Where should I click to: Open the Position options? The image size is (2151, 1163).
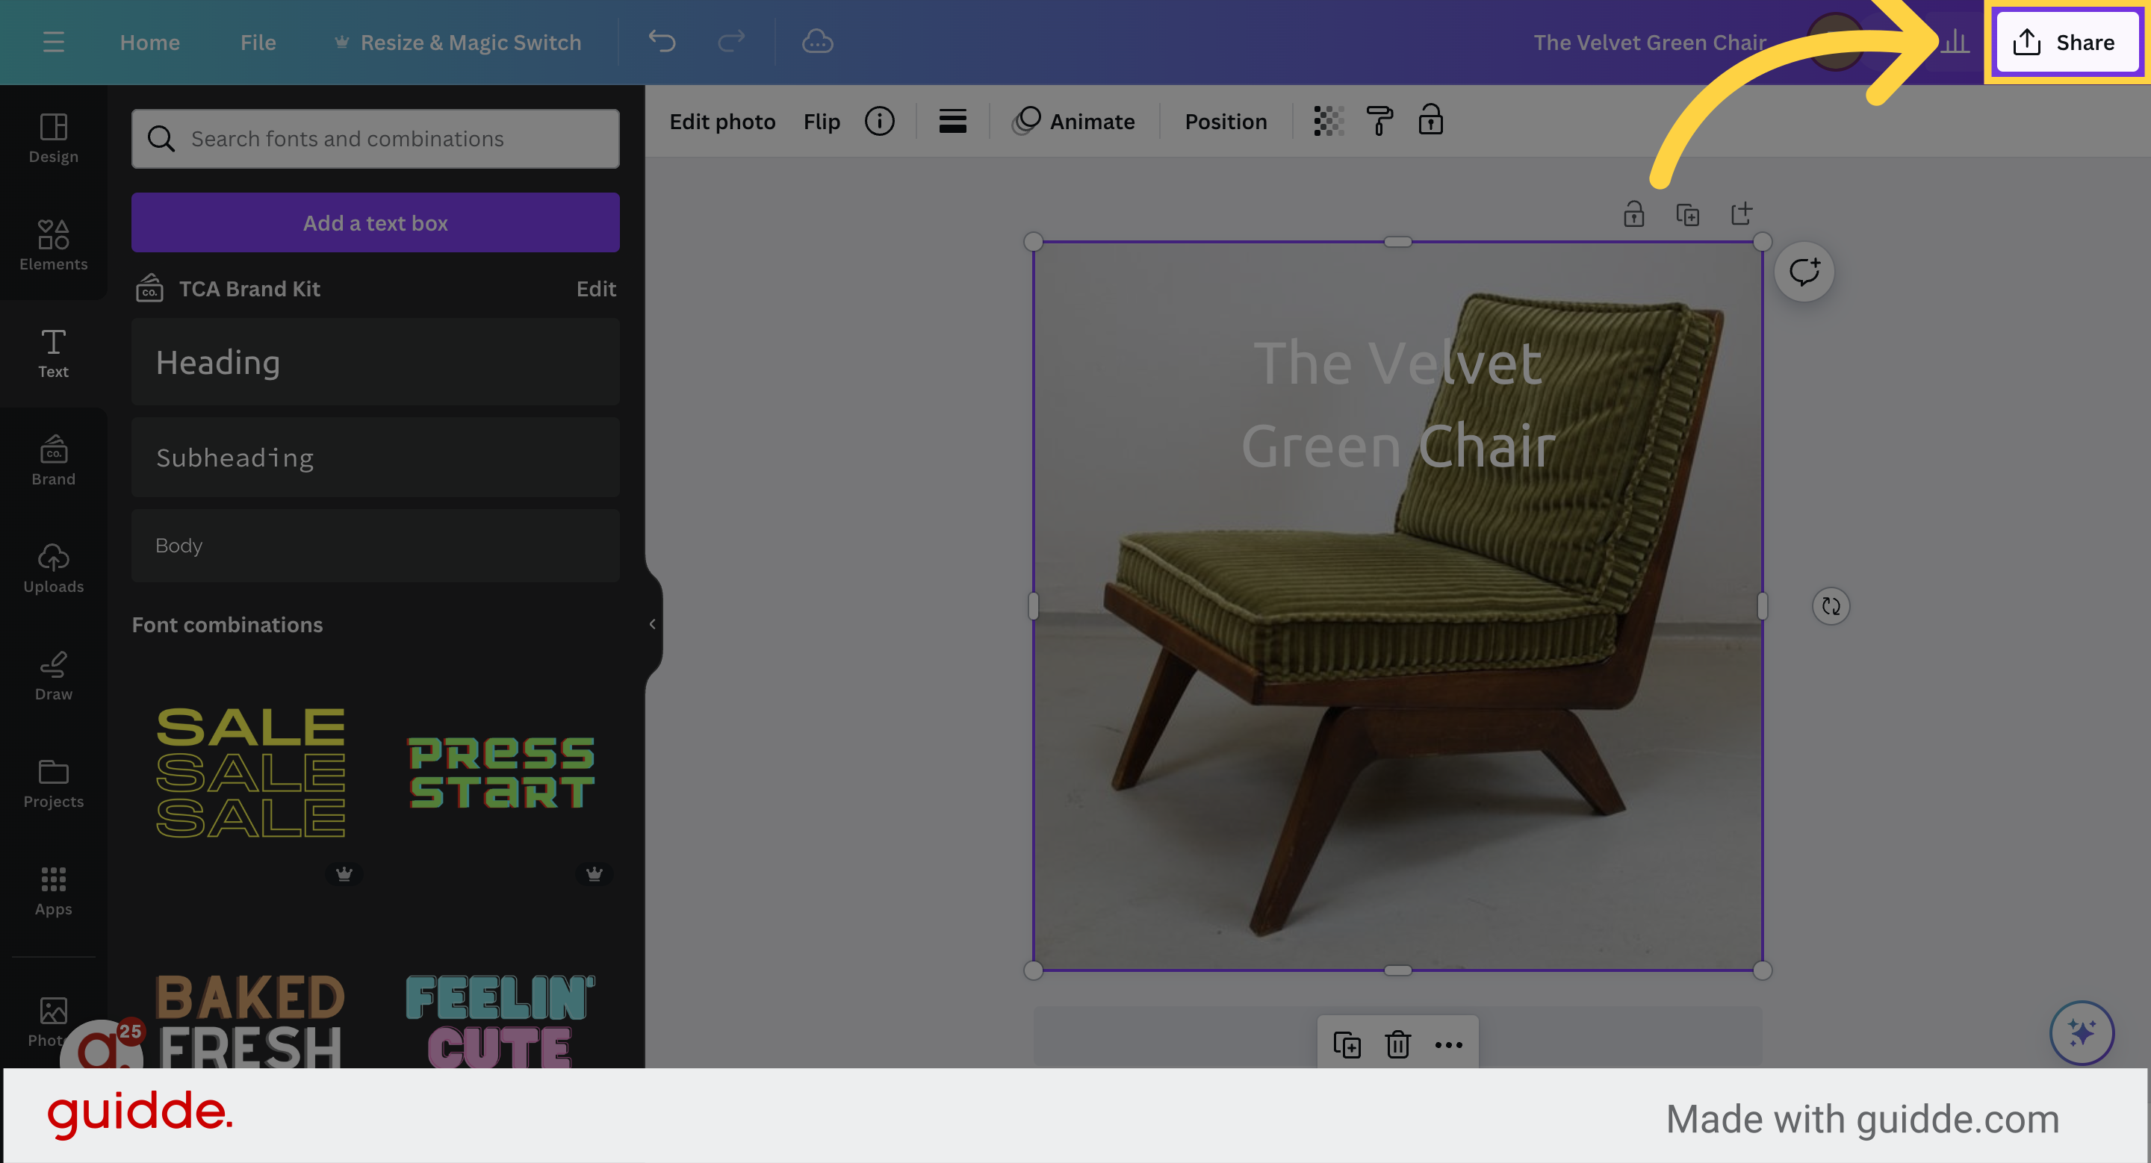point(1225,121)
